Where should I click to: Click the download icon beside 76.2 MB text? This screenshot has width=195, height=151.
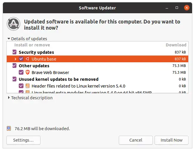(x=9, y=128)
